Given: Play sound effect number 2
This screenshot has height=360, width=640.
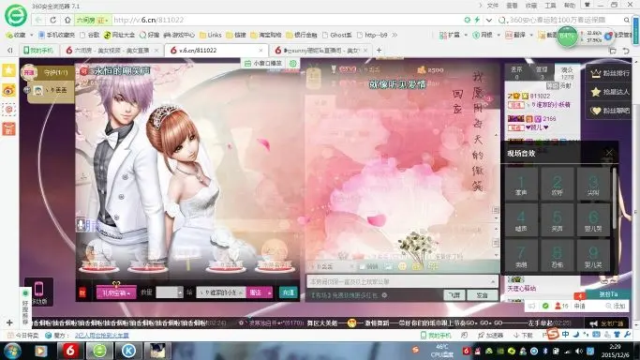Looking at the screenshot, I should [557, 185].
